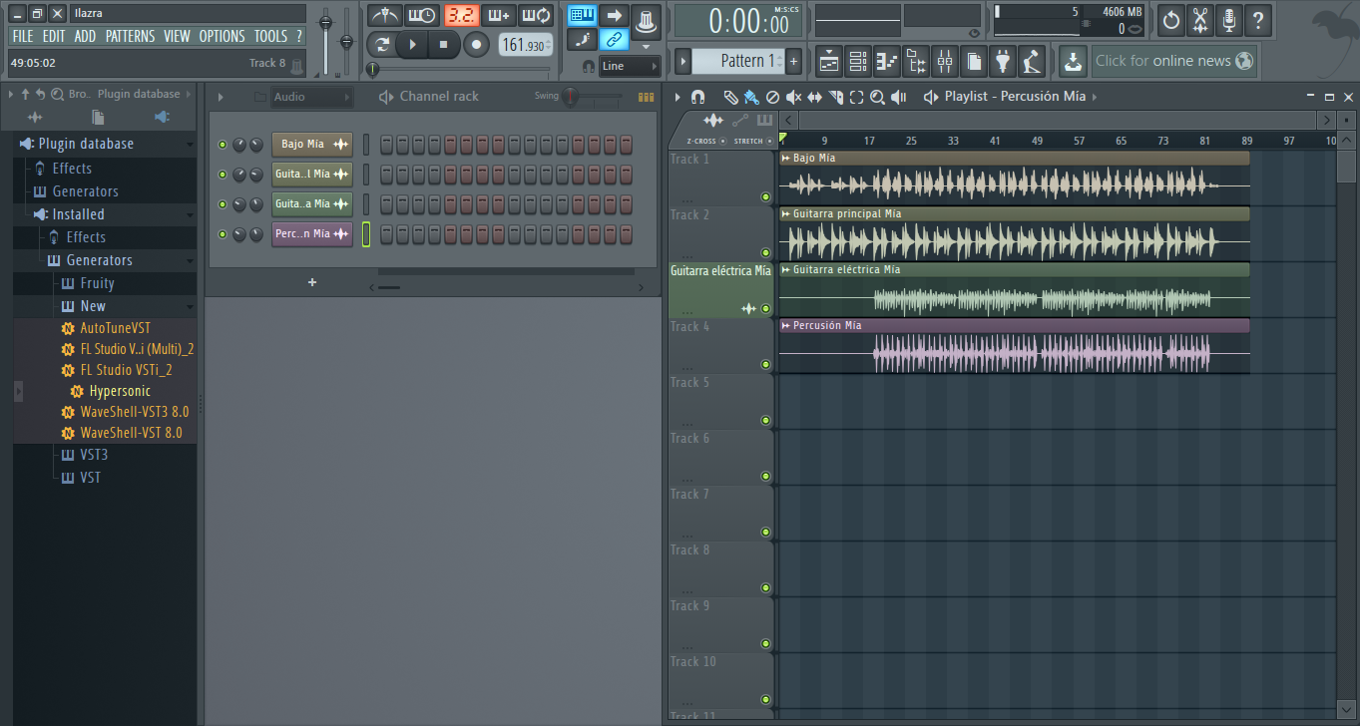Click for online news link
The height and width of the screenshot is (726, 1360).
(1173, 61)
